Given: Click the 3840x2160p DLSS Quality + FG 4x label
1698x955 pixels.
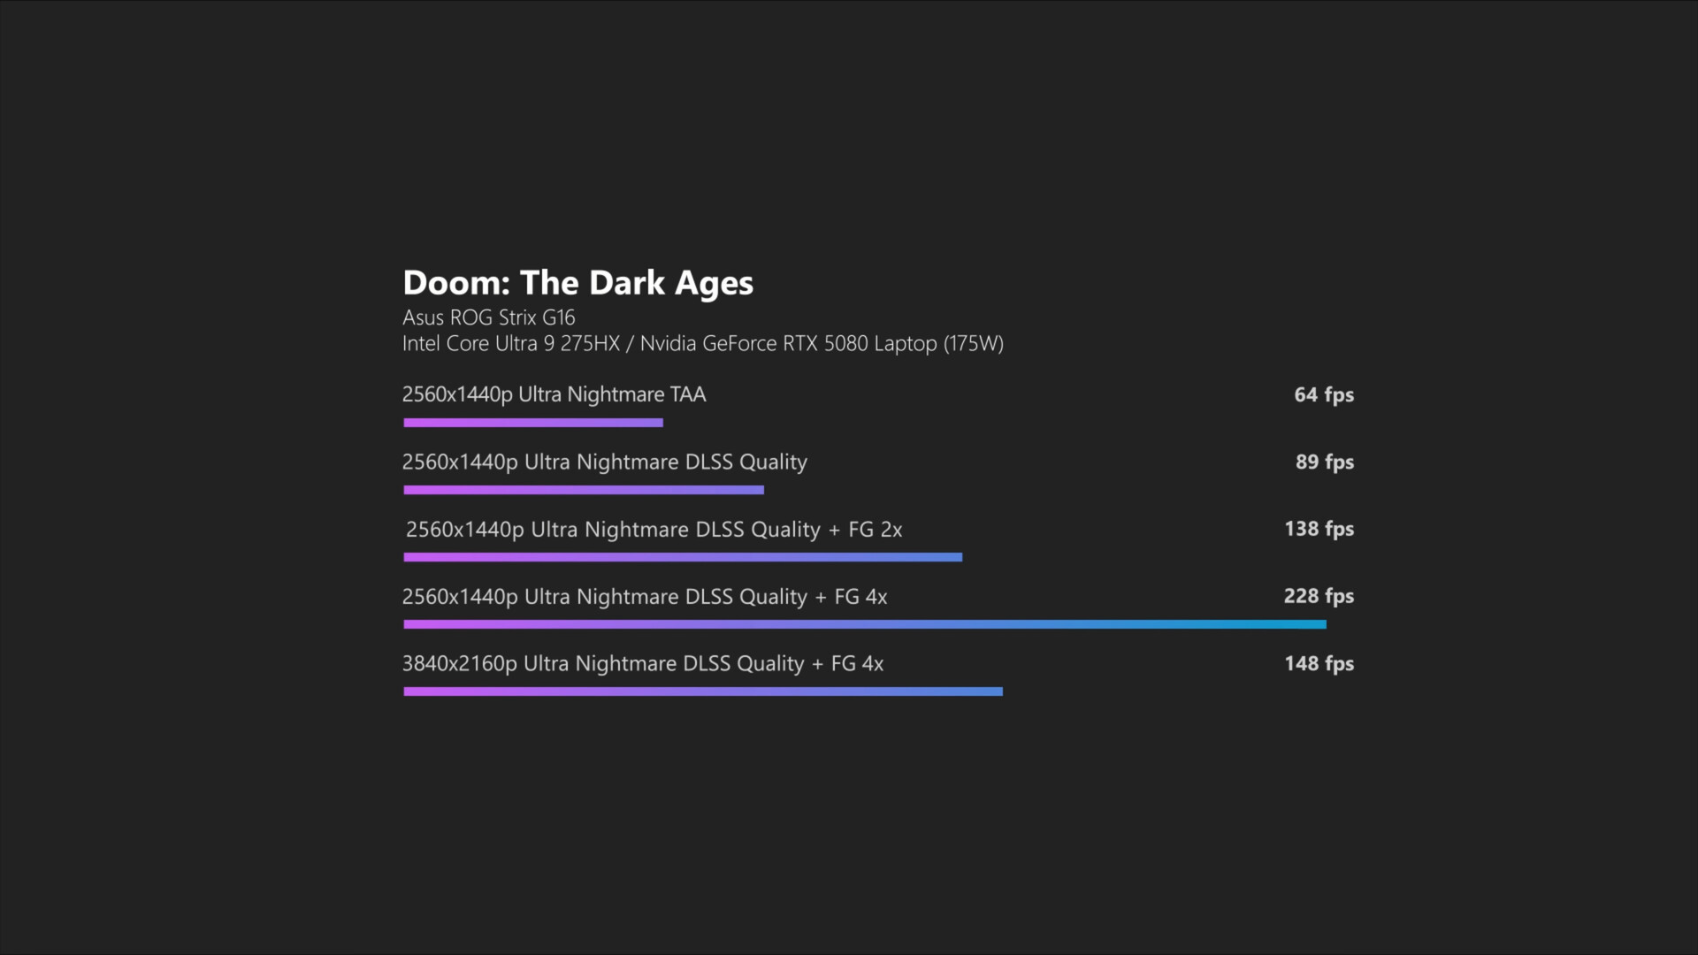Looking at the screenshot, I should [642, 664].
